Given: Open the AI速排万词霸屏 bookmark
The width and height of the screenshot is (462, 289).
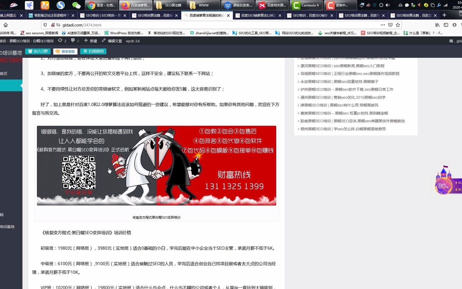Looking at the screenshot, I should [81, 33].
